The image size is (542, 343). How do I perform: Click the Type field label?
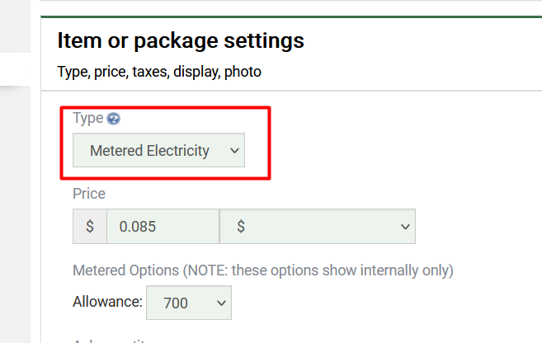[87, 118]
